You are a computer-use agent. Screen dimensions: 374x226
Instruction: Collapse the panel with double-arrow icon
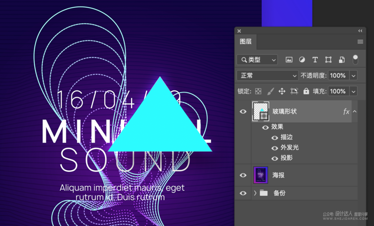point(360,31)
